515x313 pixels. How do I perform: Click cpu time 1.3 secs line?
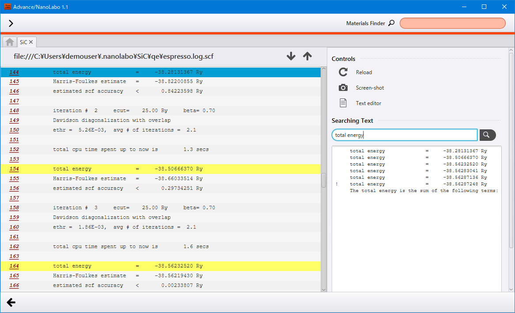161,150
